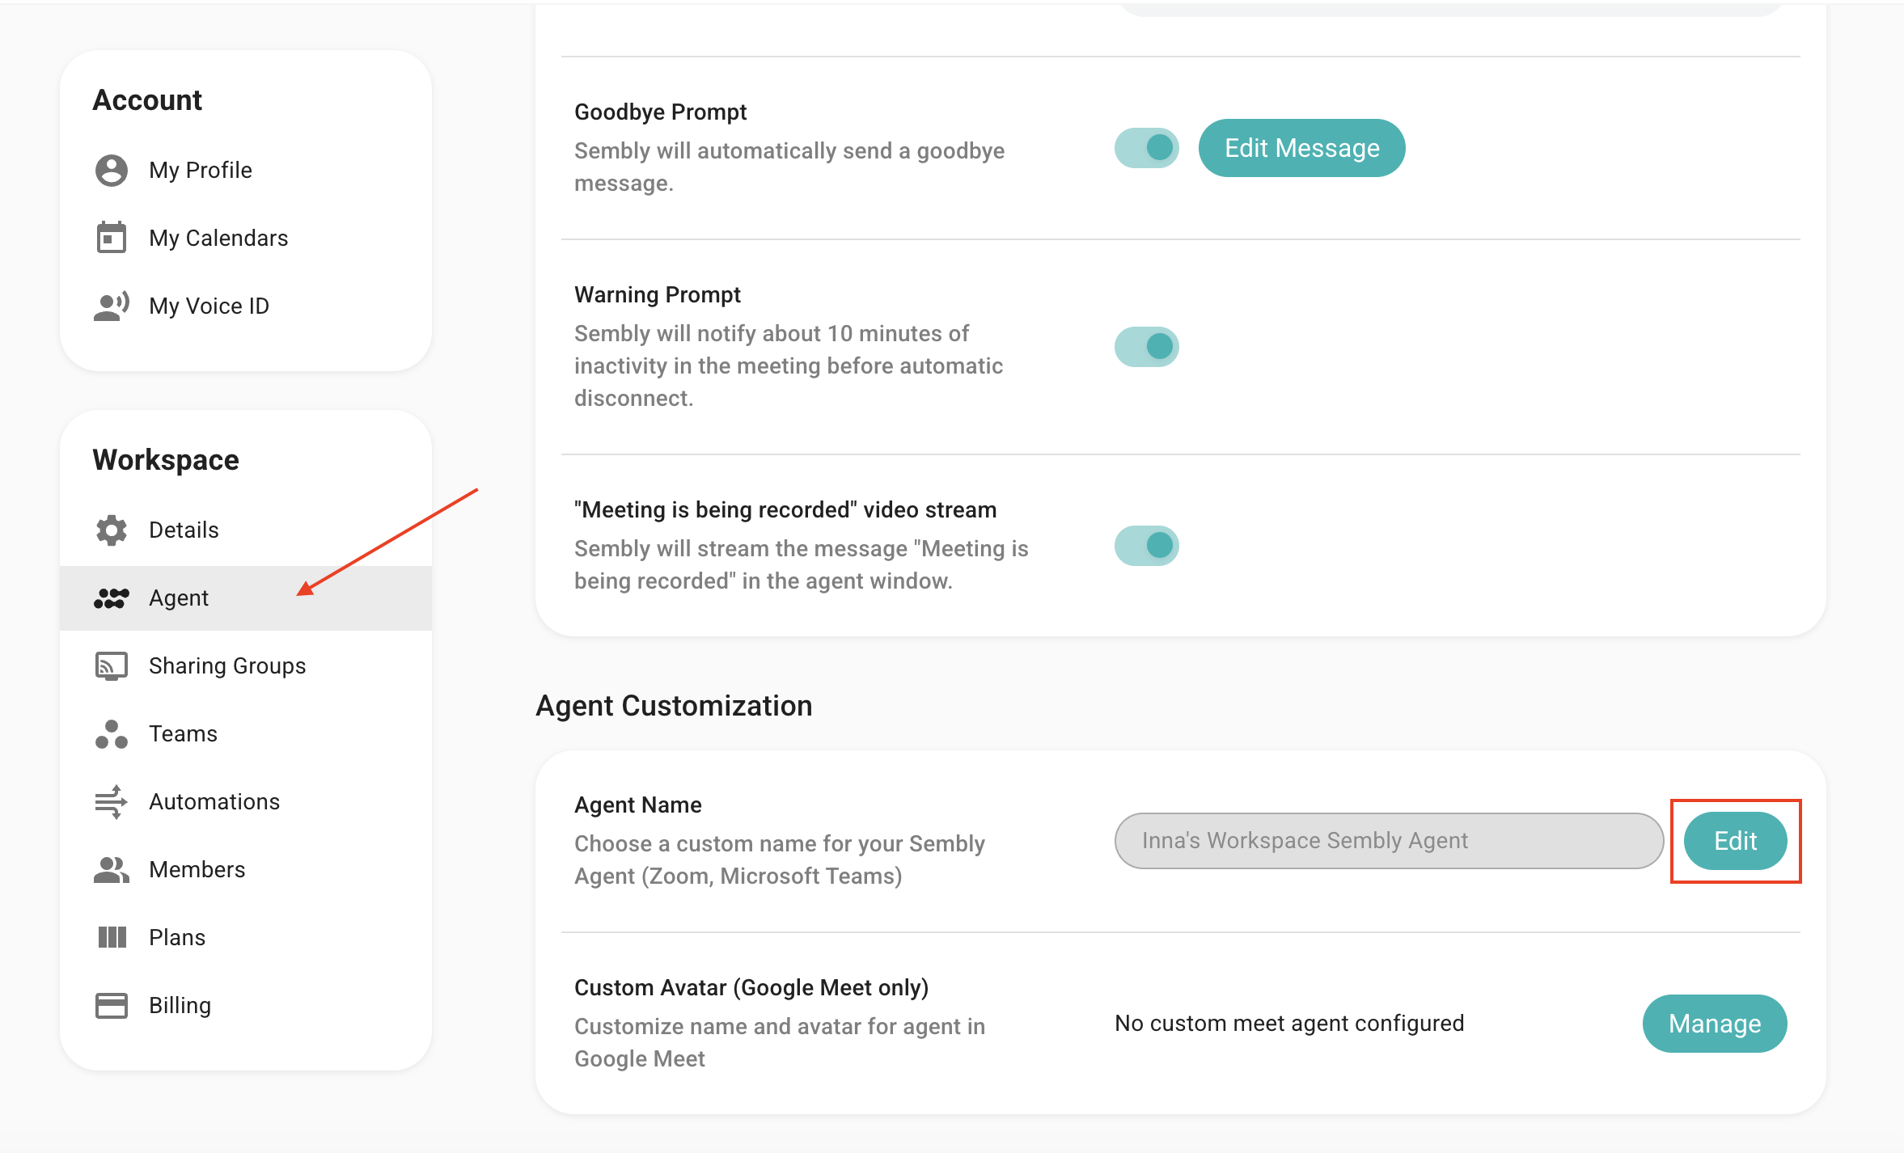This screenshot has height=1153, width=1904.
Task: Click Manage for Custom Avatar
Action: 1714,1024
